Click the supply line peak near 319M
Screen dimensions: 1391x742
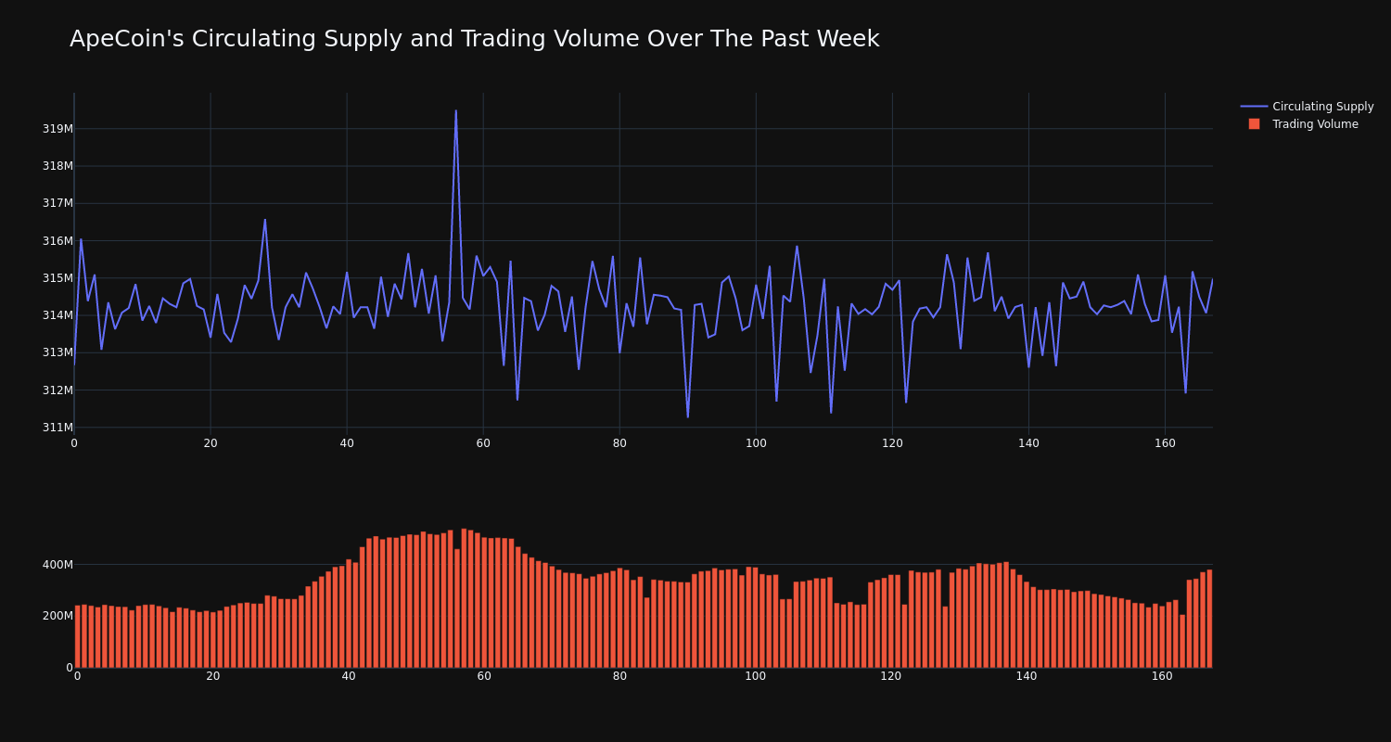(455, 111)
